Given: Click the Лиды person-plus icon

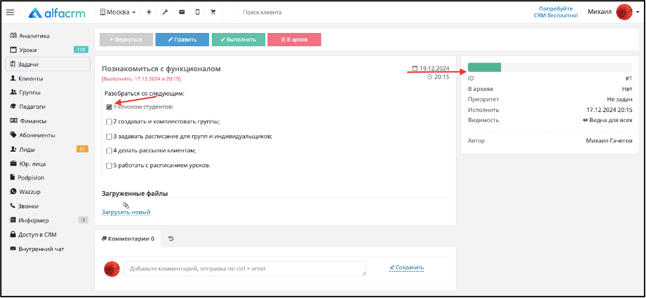Looking at the screenshot, I should click(x=13, y=149).
